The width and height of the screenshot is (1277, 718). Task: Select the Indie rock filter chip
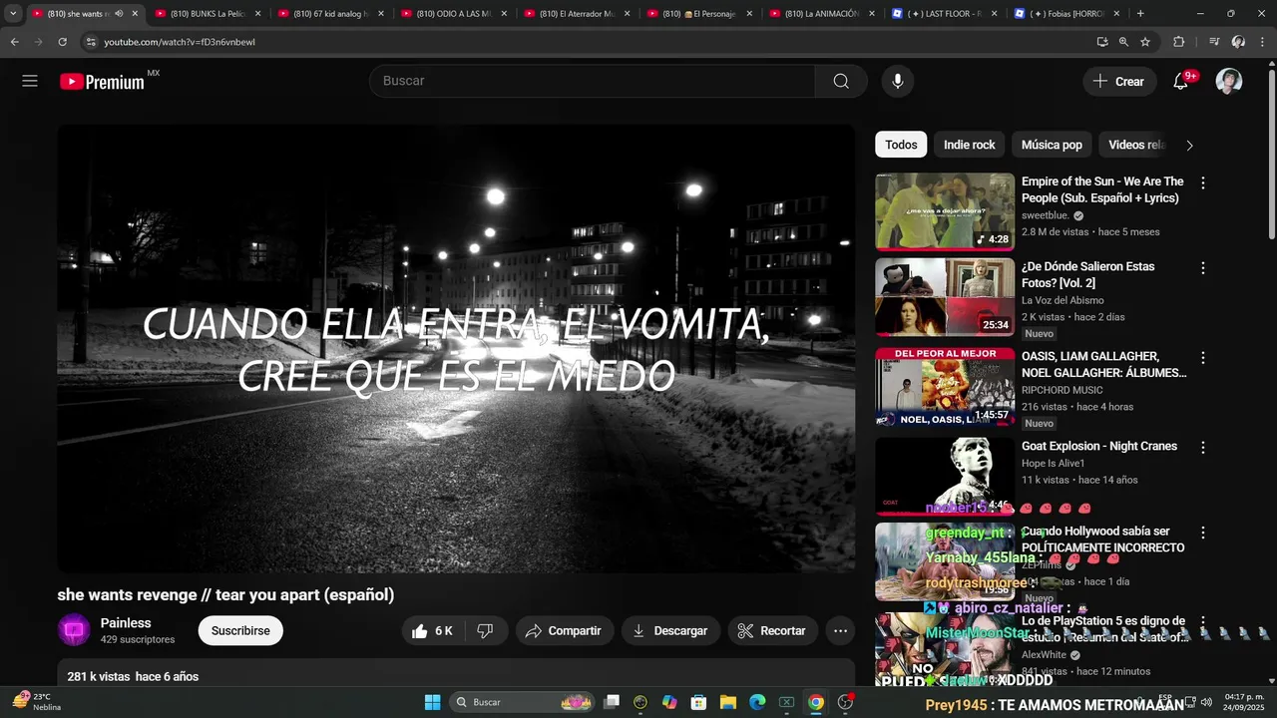(x=970, y=145)
